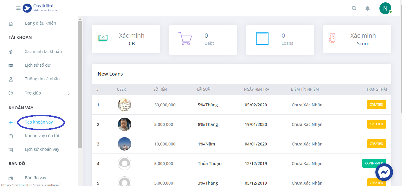Click user avatar in loan row 1
The image size is (402, 192).
click(124, 105)
